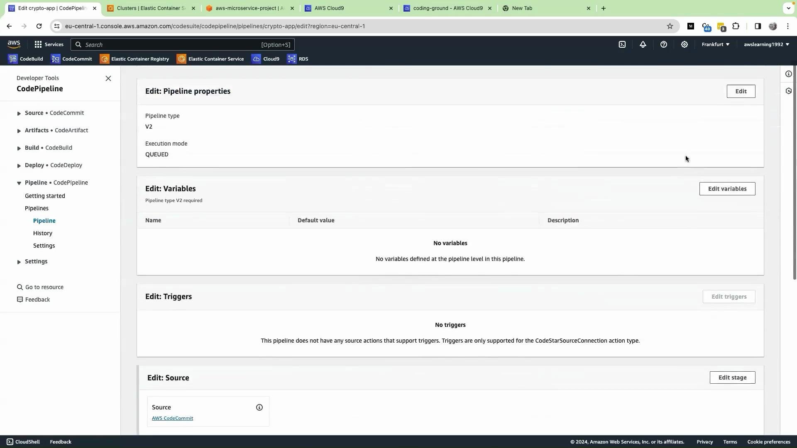Open the notifications bell
Viewport: 797px width, 448px height.
tap(643, 44)
